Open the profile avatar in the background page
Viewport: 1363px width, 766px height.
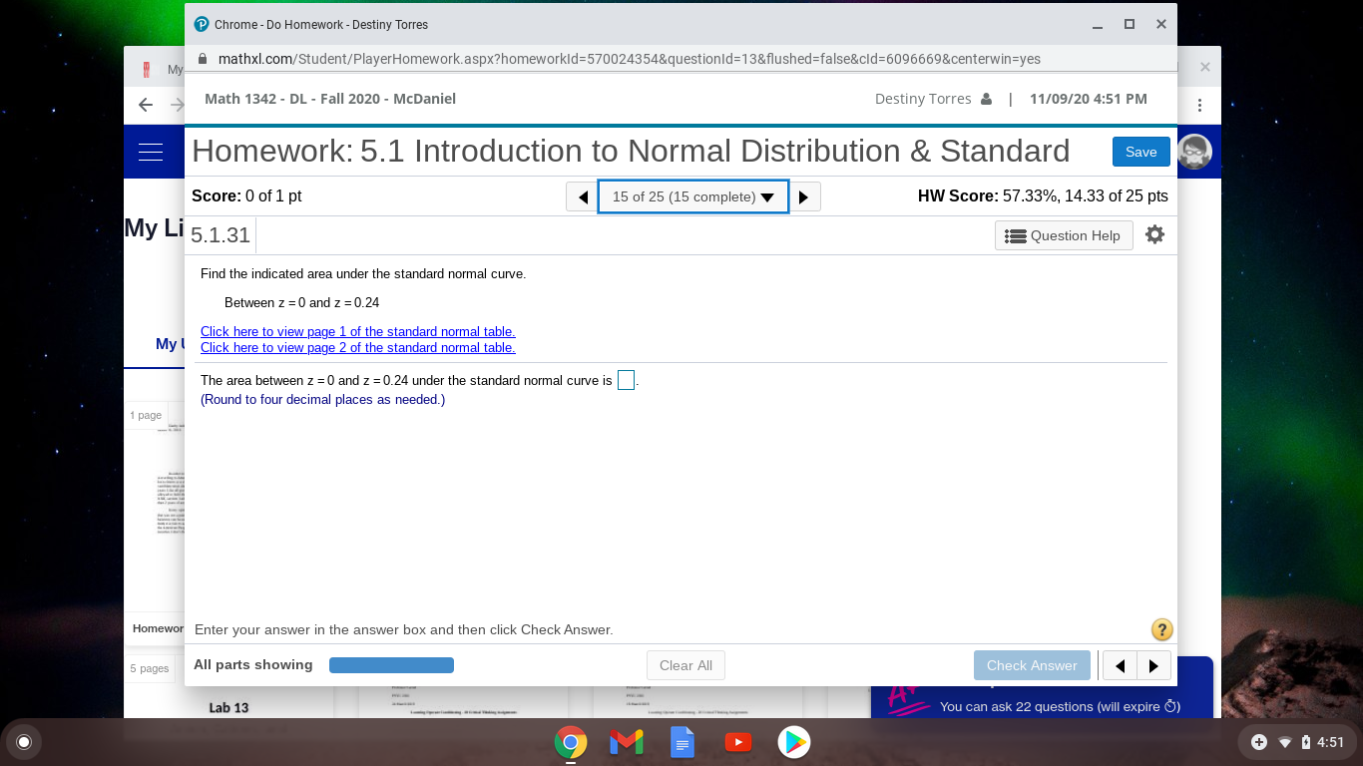pyautogui.click(x=1194, y=152)
